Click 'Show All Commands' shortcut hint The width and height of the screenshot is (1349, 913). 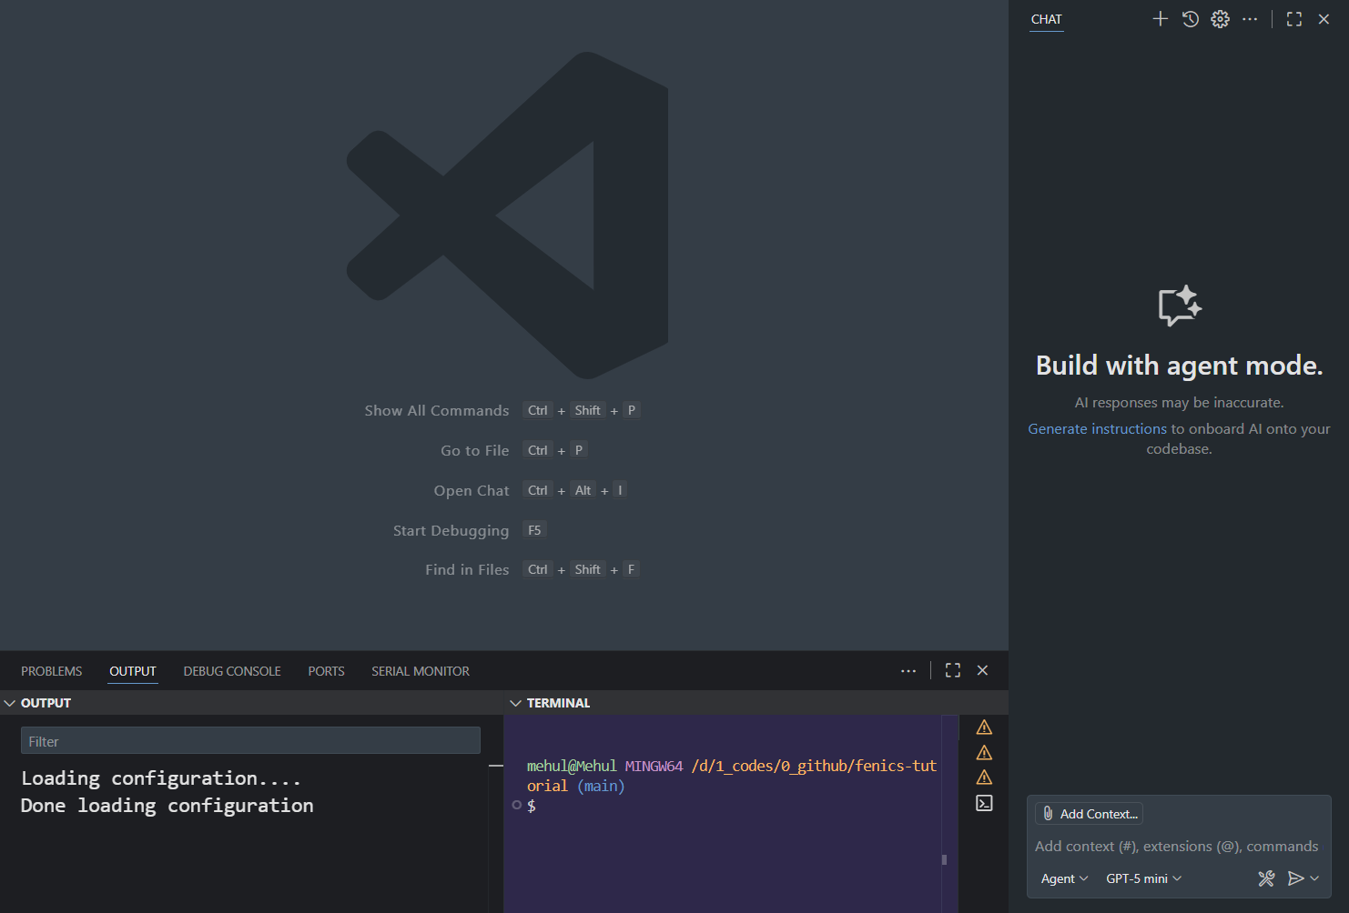pos(437,410)
